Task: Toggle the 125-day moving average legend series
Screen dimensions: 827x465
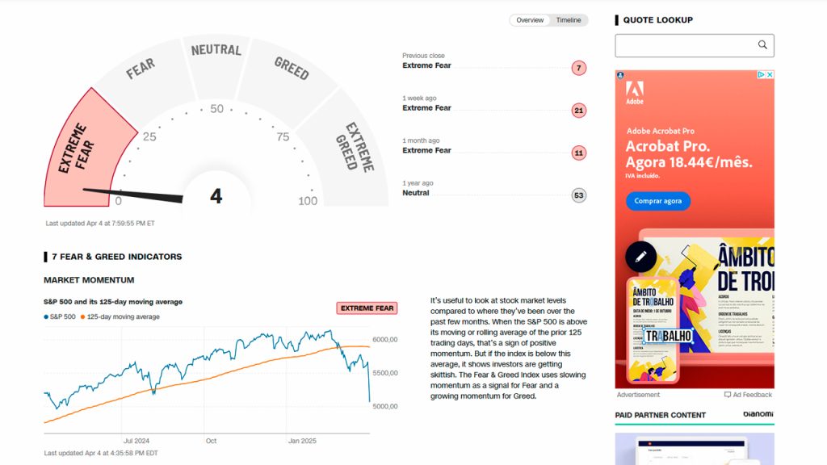Action: [120, 316]
